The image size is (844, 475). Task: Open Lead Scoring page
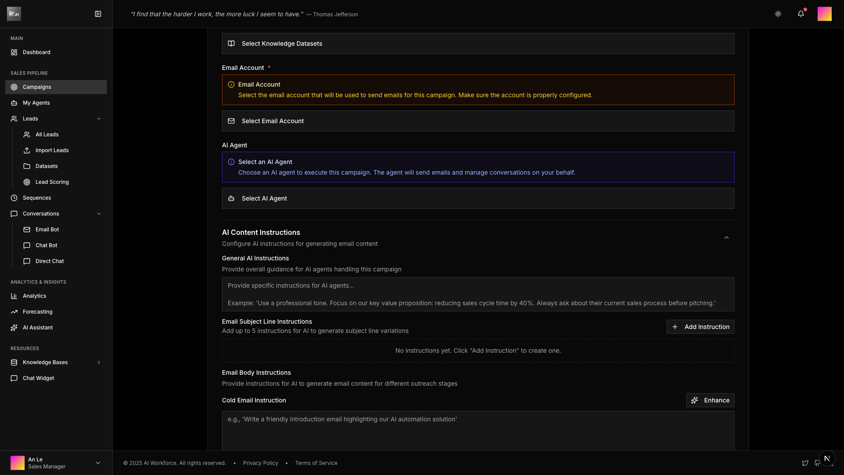tap(52, 182)
